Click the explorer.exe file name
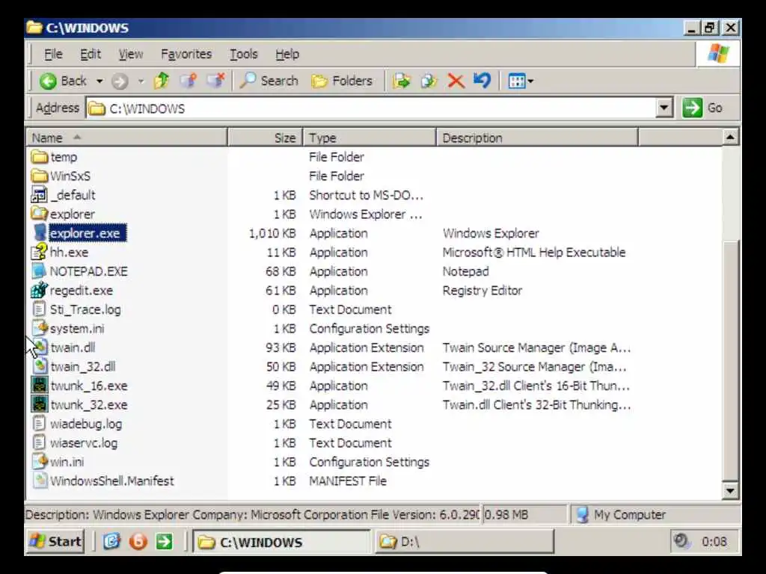 click(x=87, y=233)
